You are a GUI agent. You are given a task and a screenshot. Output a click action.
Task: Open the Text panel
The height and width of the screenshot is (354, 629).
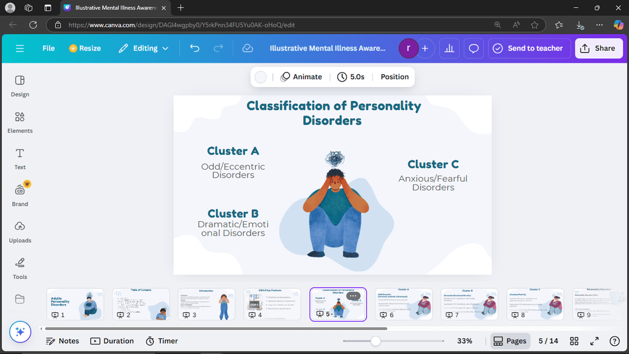pos(20,159)
